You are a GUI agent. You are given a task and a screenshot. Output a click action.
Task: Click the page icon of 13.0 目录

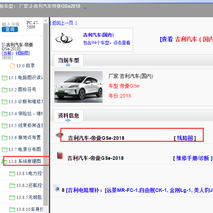coord(12,66)
